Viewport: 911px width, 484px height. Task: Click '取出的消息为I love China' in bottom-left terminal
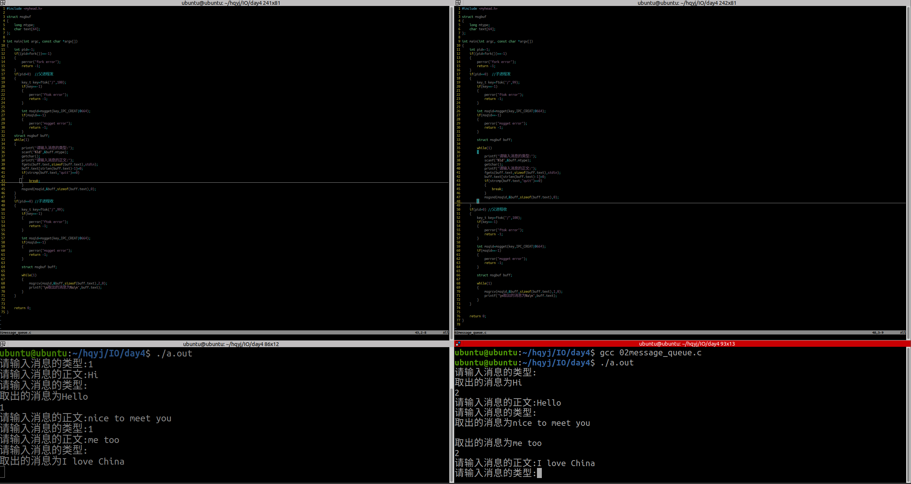[x=62, y=461]
